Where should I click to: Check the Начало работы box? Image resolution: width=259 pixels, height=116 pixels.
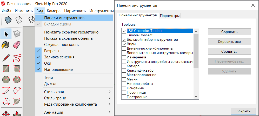coord(124,84)
